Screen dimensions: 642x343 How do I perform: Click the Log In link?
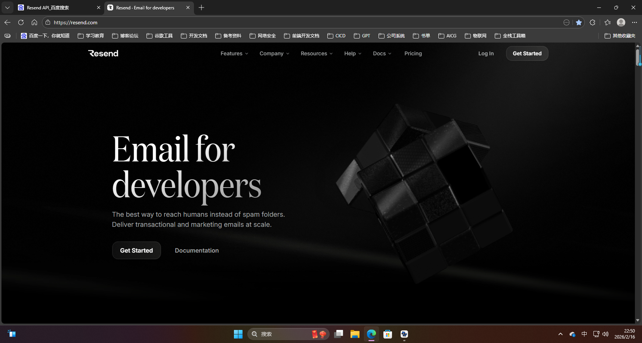(x=486, y=53)
